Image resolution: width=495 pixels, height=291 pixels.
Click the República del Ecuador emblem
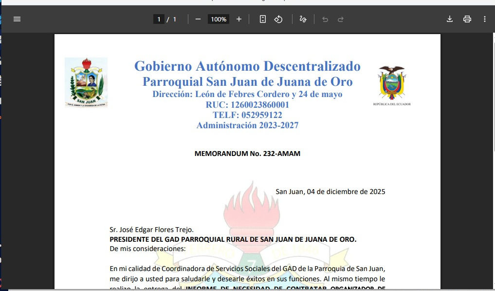[x=392, y=84]
